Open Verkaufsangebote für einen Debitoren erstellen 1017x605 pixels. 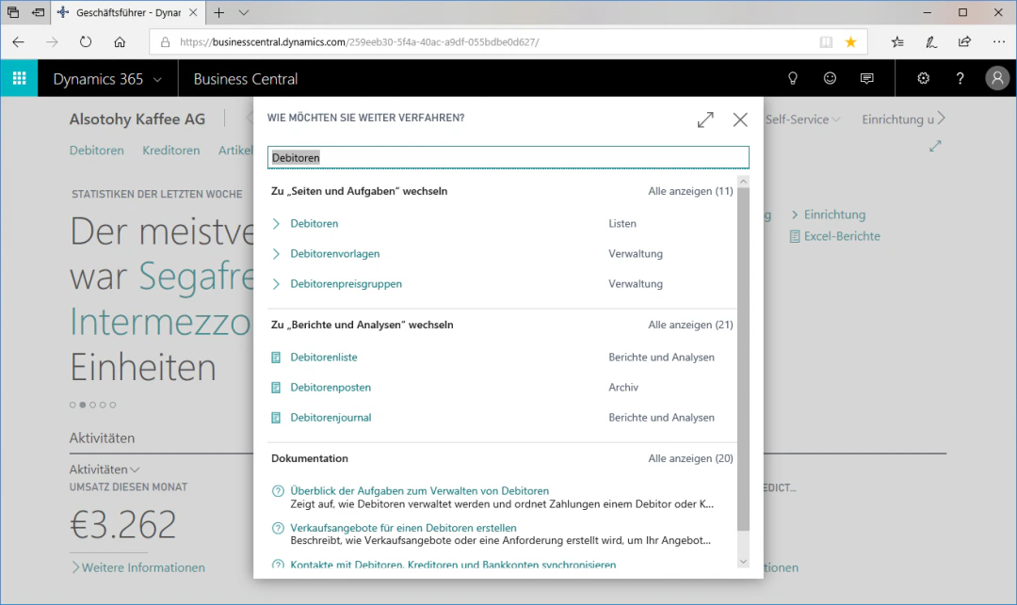403,528
